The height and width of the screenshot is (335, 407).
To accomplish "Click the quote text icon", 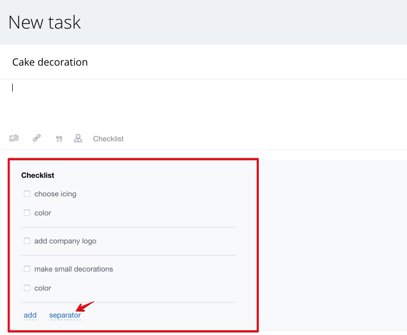I will (x=59, y=139).
